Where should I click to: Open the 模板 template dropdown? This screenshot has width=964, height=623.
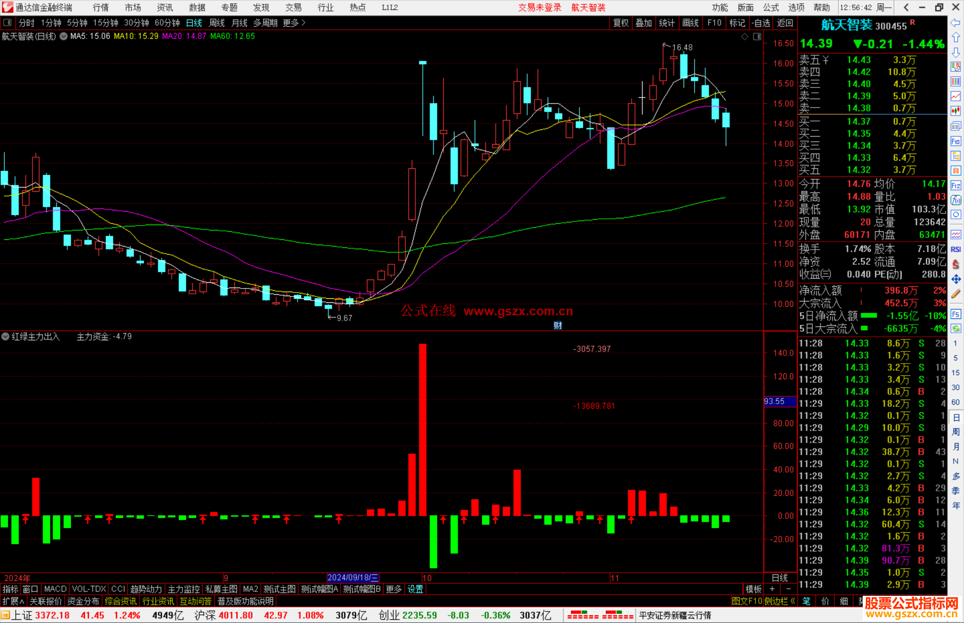coord(753,589)
